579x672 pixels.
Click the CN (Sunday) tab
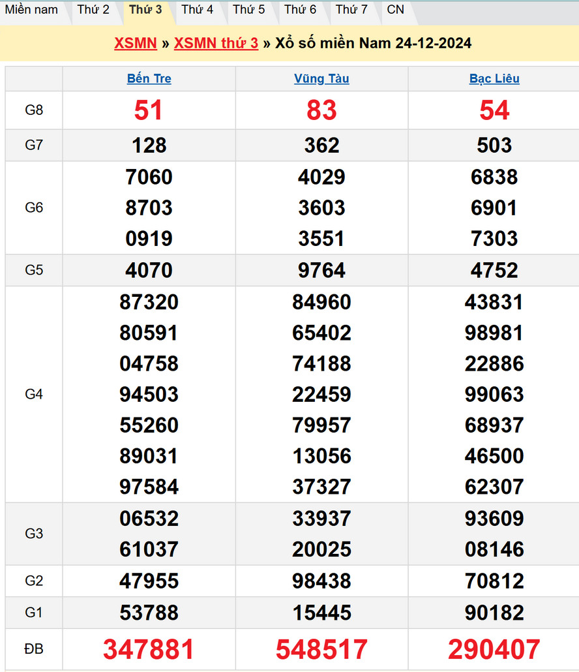[x=395, y=10]
